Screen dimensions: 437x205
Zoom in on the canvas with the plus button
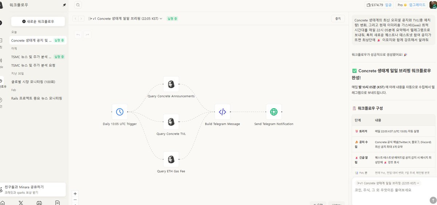point(75,194)
